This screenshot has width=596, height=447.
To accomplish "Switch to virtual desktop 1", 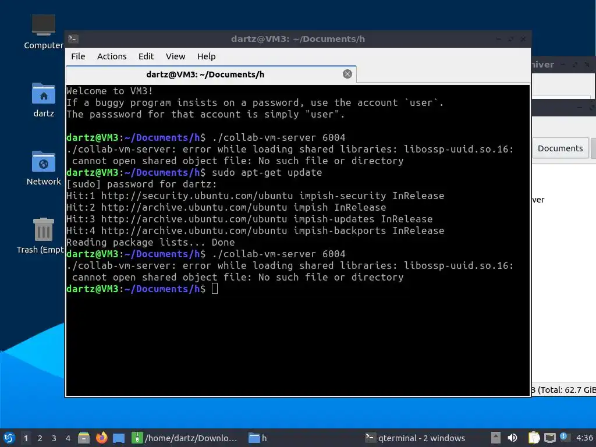I will click(x=26, y=438).
